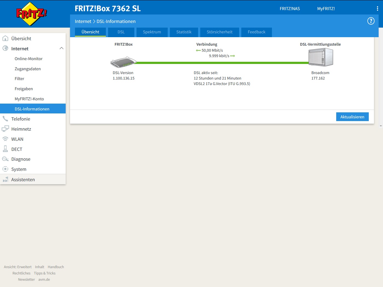Click the Newsletter footer link
The image size is (383, 287).
[26, 279]
